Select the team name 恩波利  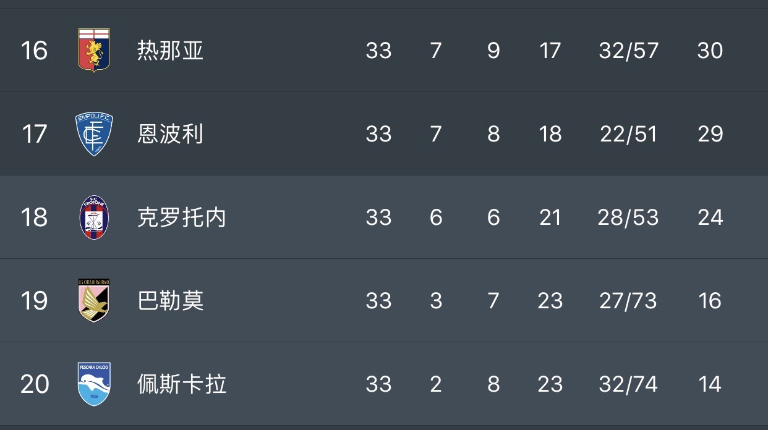click(x=170, y=134)
